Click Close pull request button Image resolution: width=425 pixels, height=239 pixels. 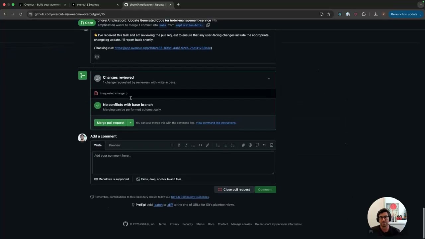(234, 190)
